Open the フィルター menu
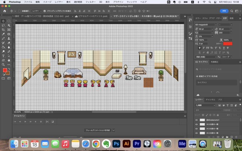This screenshot has width=242, height=151. point(91,2)
